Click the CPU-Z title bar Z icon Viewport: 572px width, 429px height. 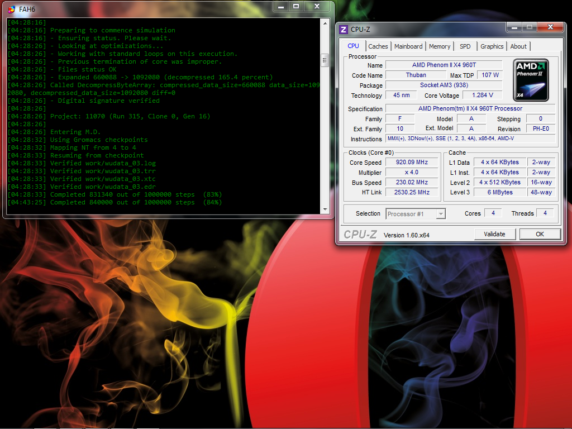[x=344, y=29]
